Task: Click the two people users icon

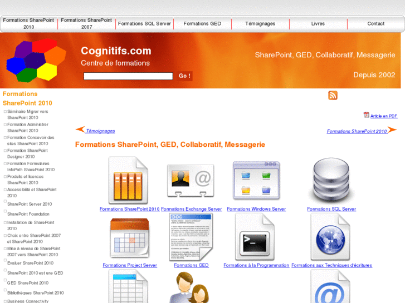Action: 189,287
